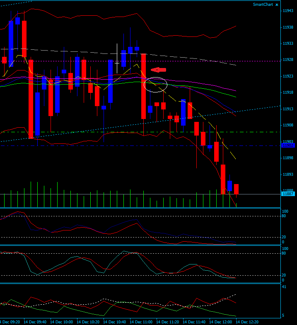Click the SmartChart tab label

pos(263,5)
